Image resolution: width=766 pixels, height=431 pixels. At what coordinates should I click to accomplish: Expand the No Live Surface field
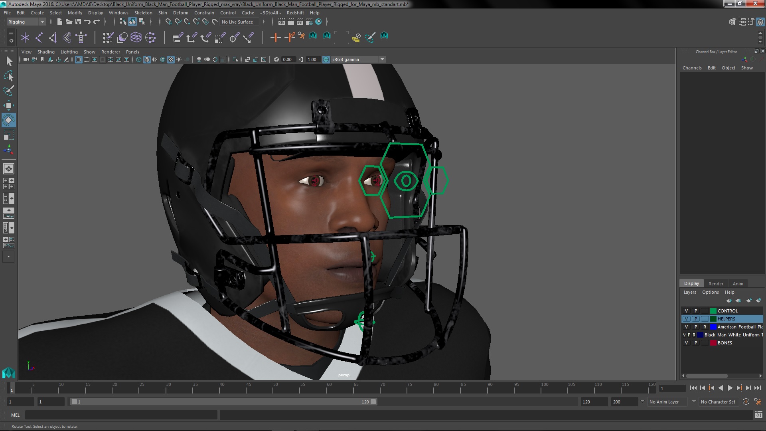[x=239, y=22]
